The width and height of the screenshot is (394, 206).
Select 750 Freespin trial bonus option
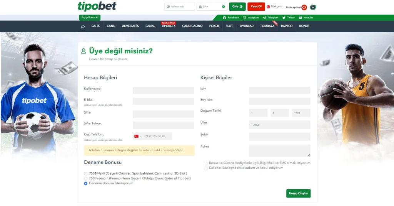coord(86,178)
